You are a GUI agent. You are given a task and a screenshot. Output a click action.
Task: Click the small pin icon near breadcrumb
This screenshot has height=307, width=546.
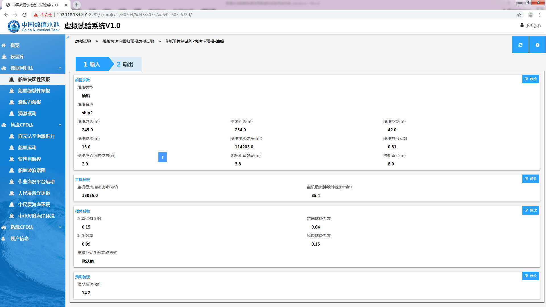coord(68,38)
